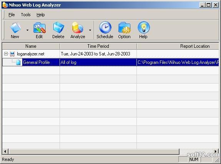The image size is (221, 164).
Task: Click the 'All of log' cell
Action: click(98, 62)
